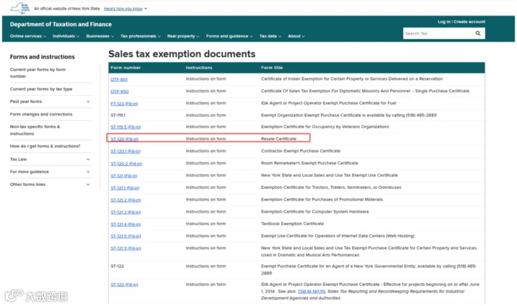The height and width of the screenshot is (306, 517).
Task: Open the ST-121.4 (Fill-in) form
Action: click(126, 224)
